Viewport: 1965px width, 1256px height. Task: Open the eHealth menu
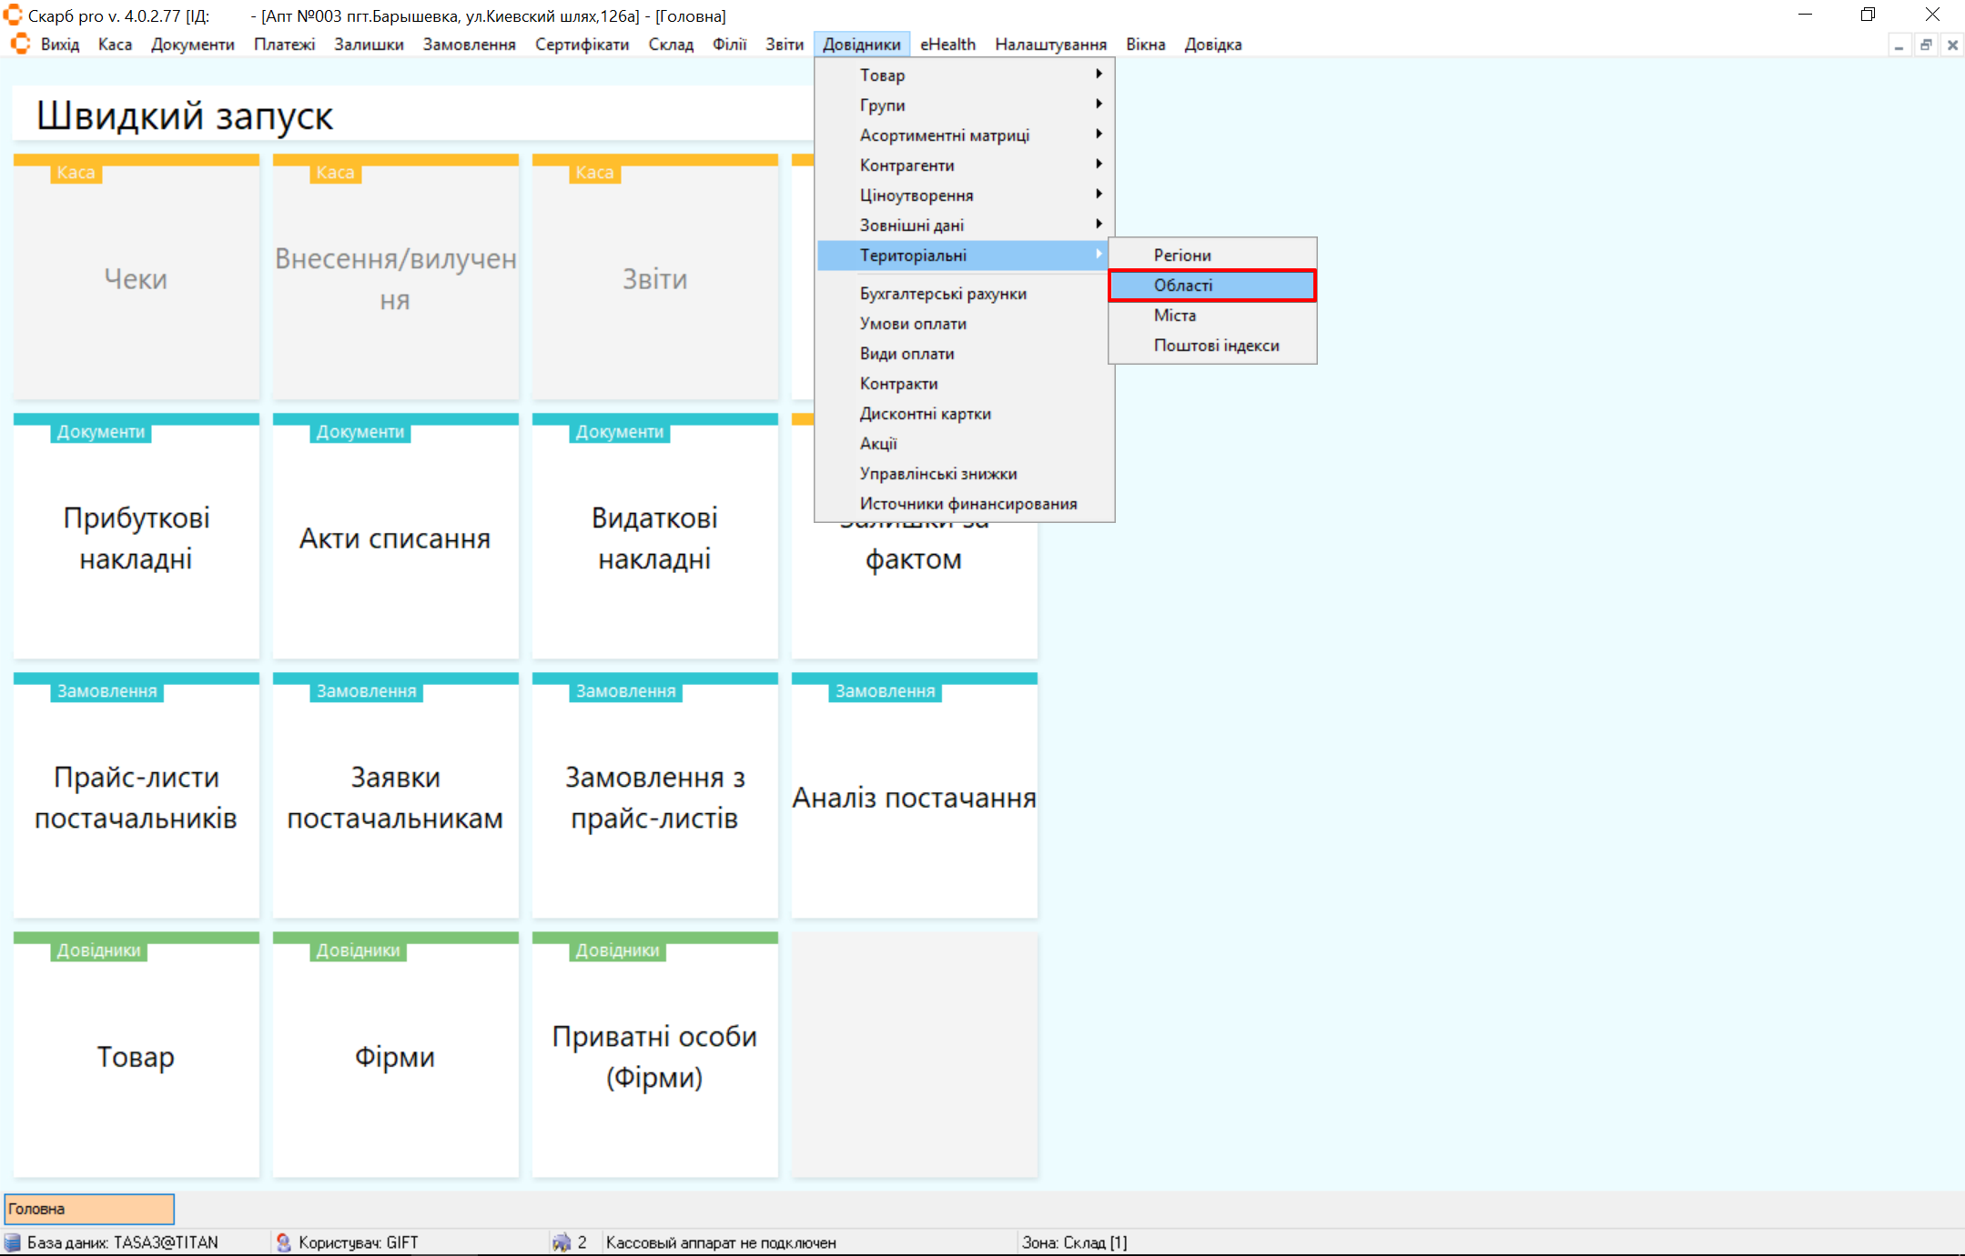[947, 45]
